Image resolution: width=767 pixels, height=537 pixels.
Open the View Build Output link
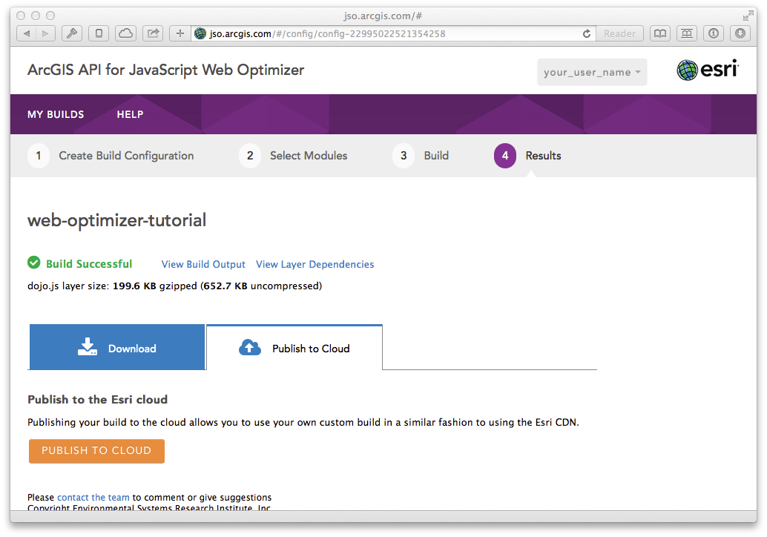click(203, 264)
